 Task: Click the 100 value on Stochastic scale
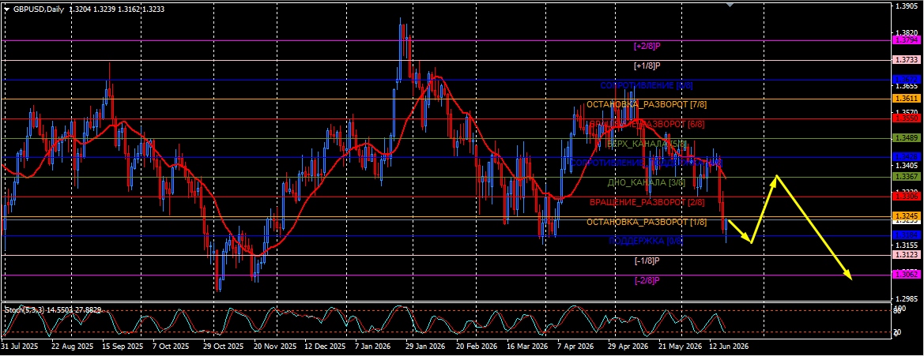pos(899,309)
